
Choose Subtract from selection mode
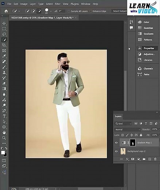click(39, 11)
